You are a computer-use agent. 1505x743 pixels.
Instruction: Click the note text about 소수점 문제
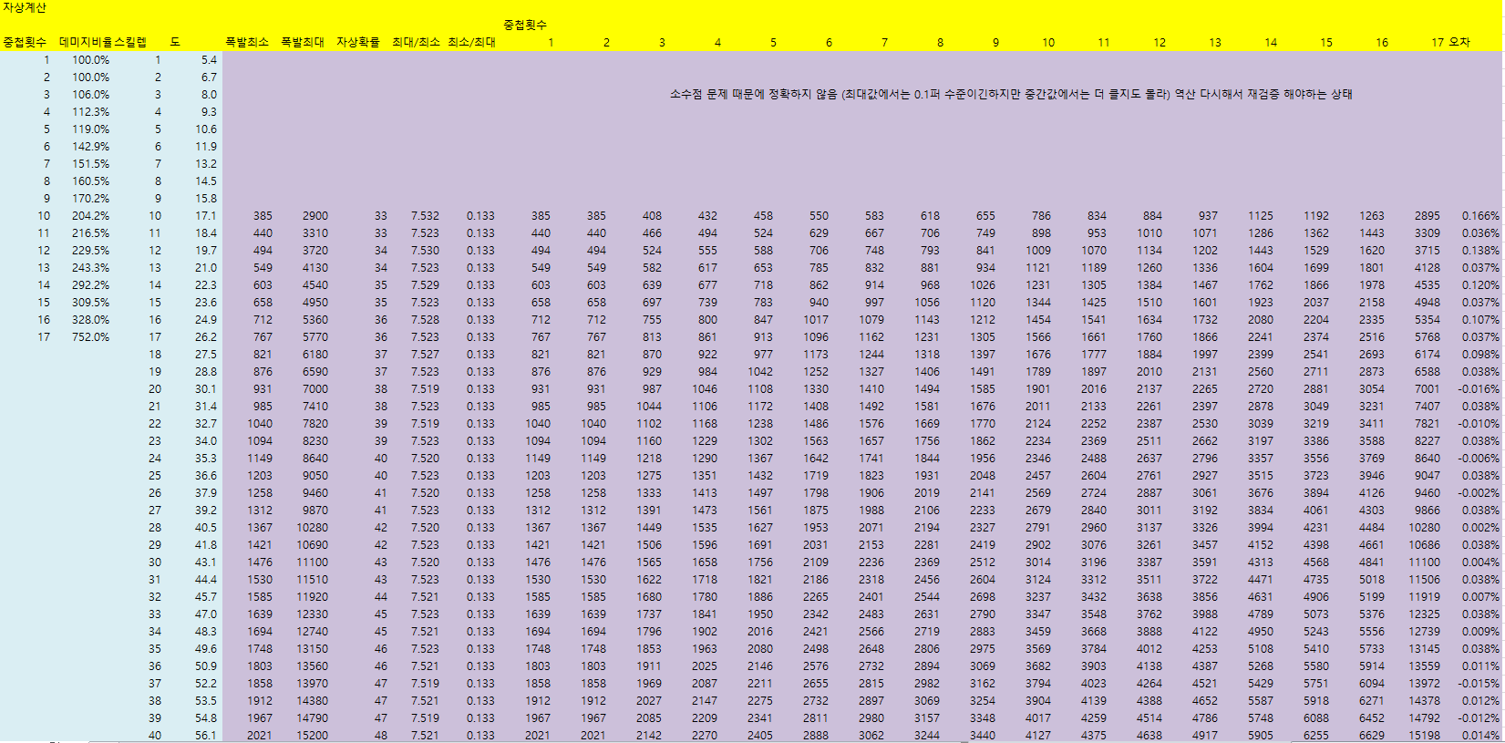(x=1010, y=95)
